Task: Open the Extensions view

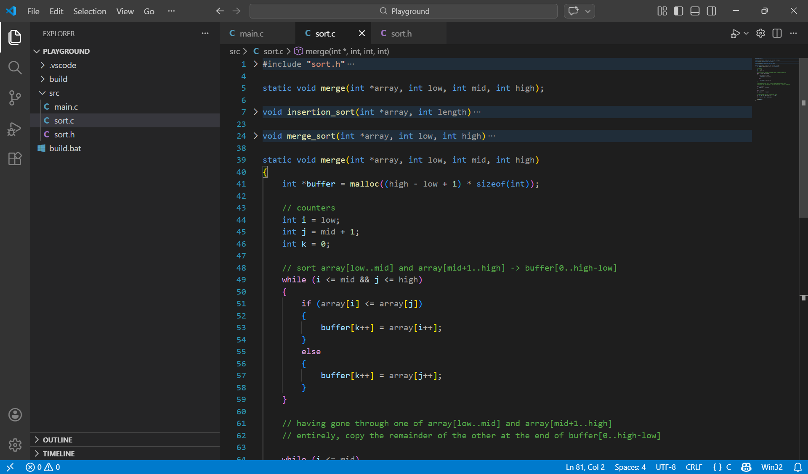Action: pos(15,159)
